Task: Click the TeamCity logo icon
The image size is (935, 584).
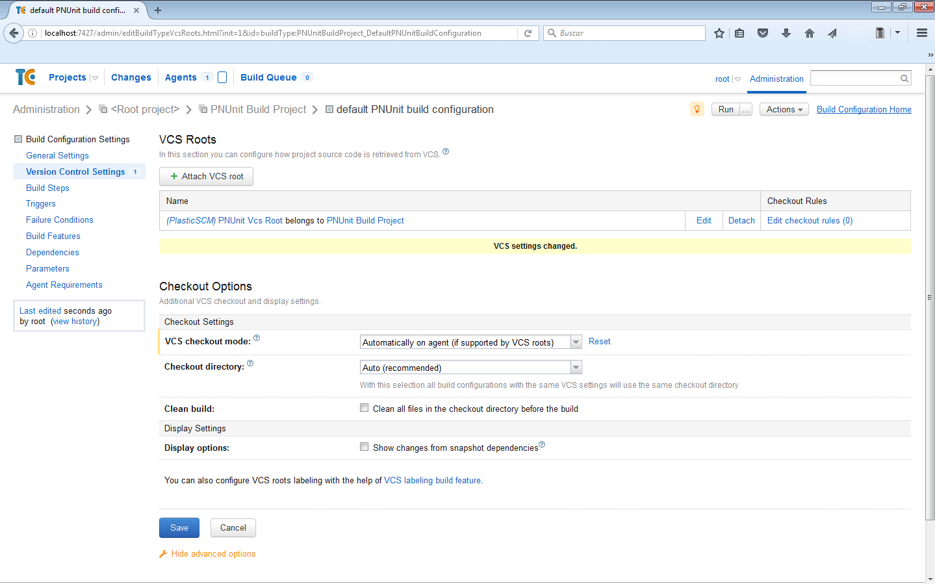Action: pyautogui.click(x=25, y=77)
